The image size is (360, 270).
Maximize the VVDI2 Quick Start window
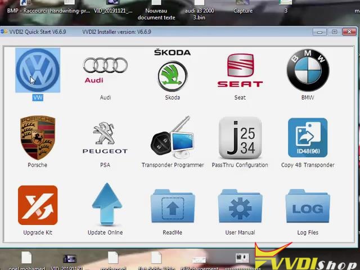point(334,32)
